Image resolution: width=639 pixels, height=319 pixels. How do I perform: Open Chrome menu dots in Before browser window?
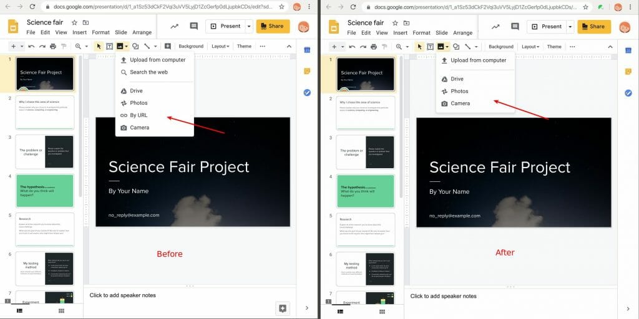click(310, 6)
